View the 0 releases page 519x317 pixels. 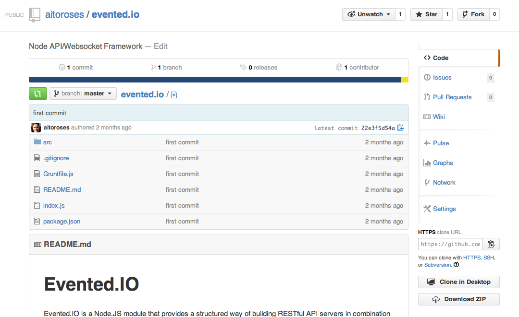[x=259, y=67]
